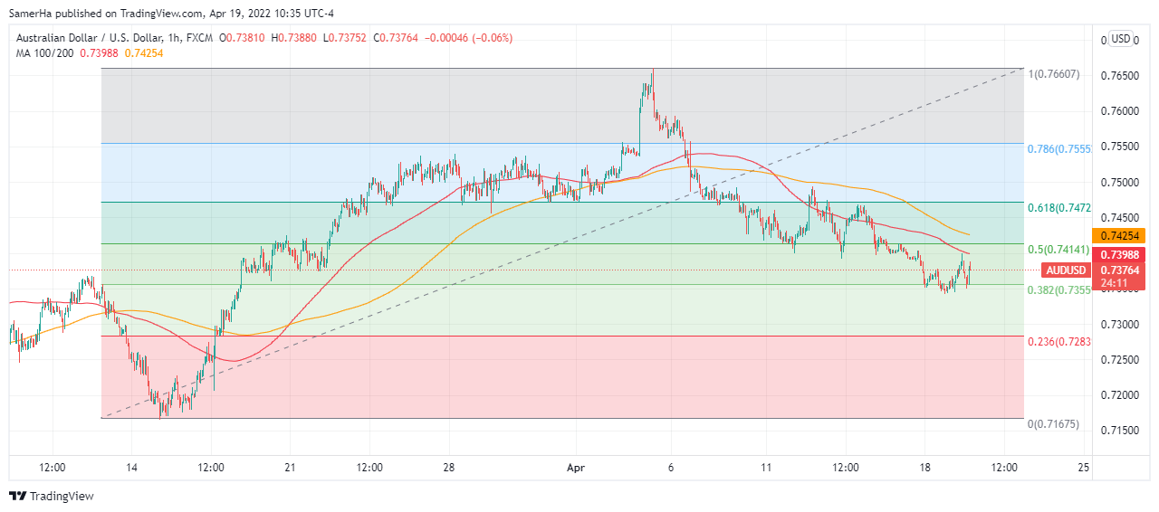The image size is (1159, 512).
Task: Click the AUDUSD price tag label
Action: (x=1065, y=270)
